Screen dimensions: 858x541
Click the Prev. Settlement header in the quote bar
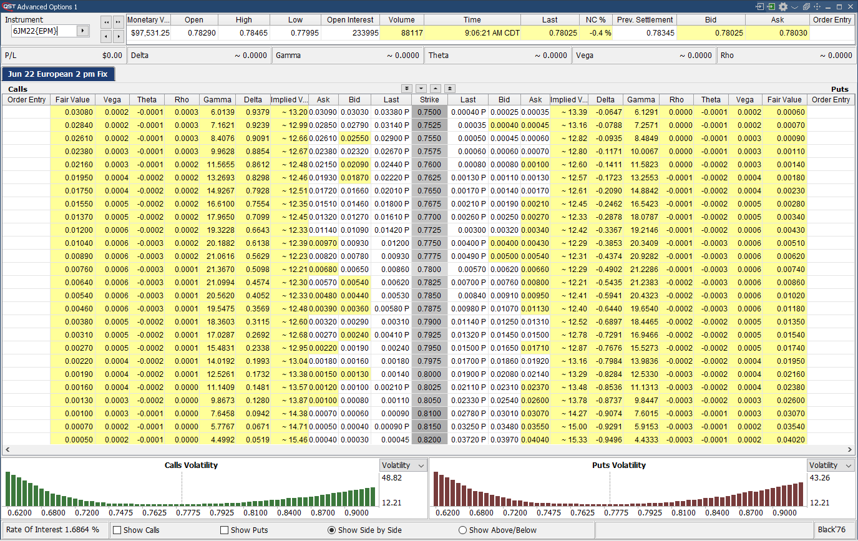(x=645, y=20)
